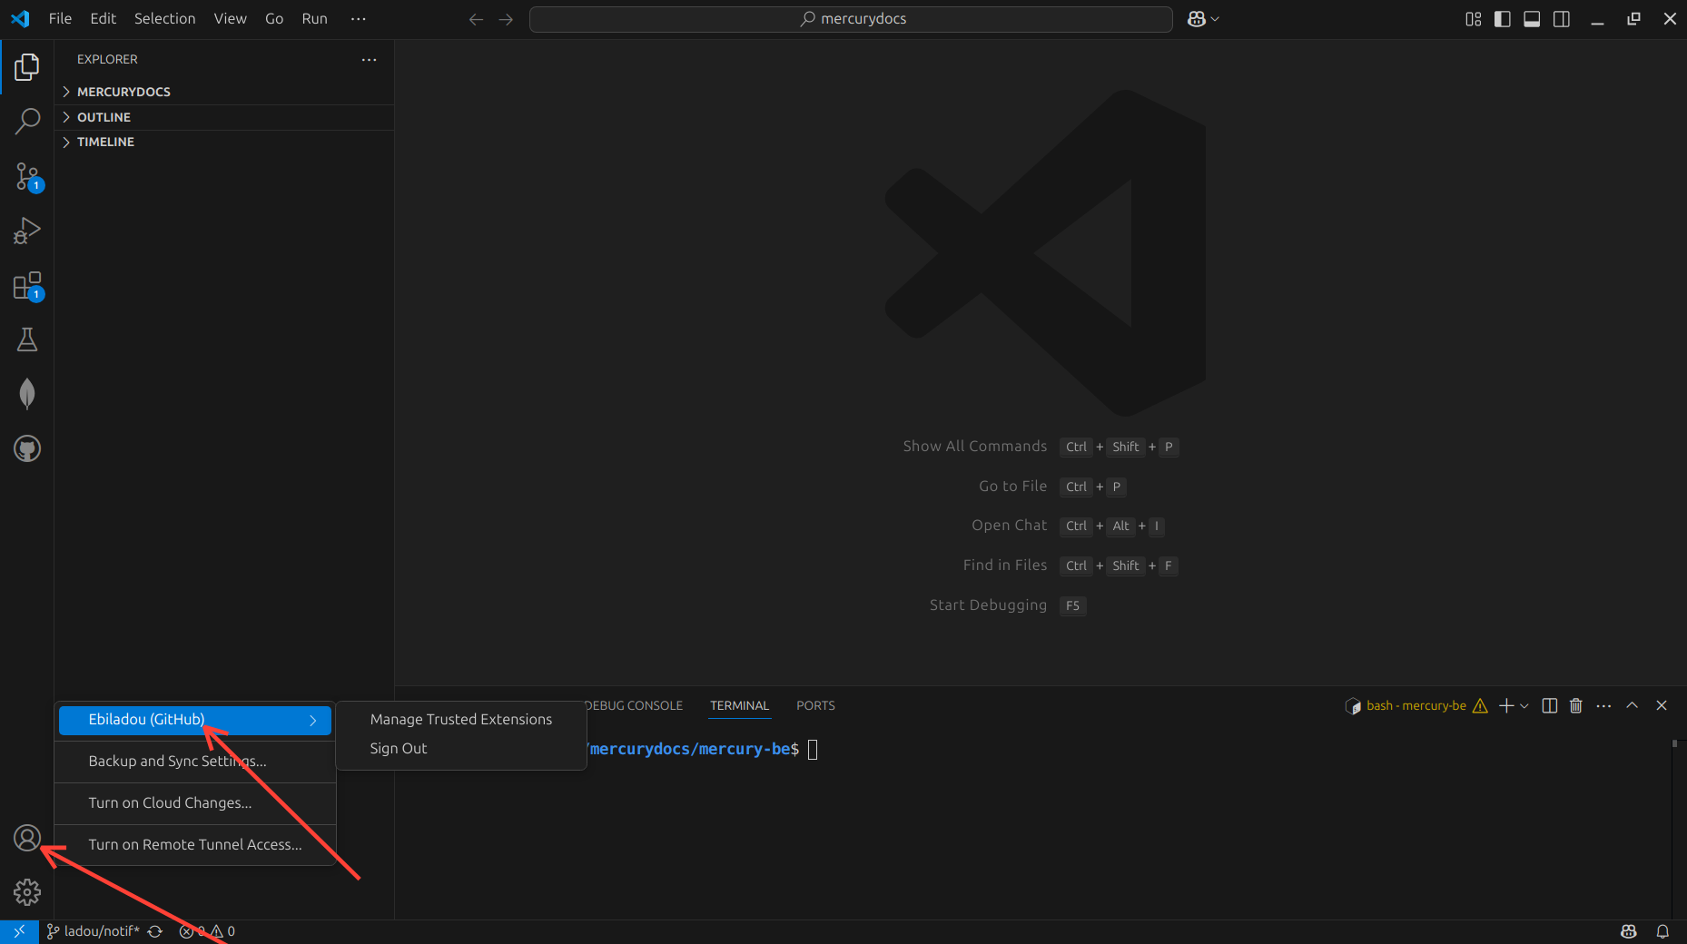
Task: Select the Run and Debug icon
Action: pyautogui.click(x=27, y=231)
